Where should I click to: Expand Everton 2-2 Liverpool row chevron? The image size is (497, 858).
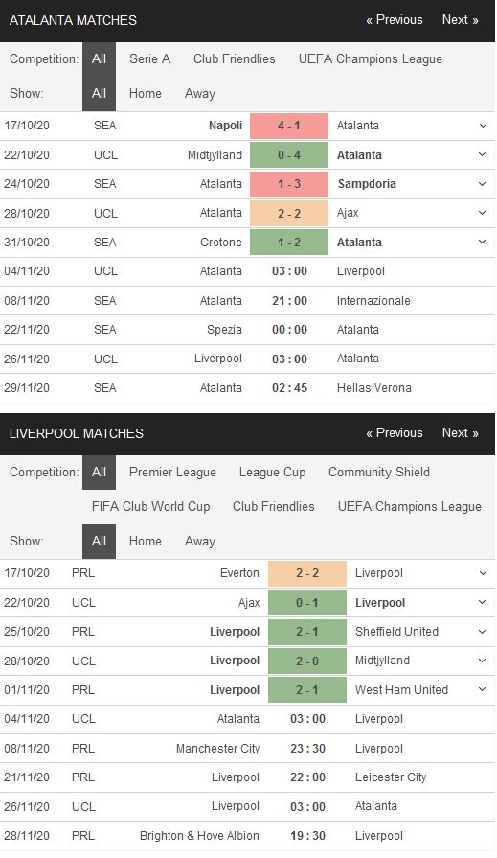pyautogui.click(x=483, y=573)
